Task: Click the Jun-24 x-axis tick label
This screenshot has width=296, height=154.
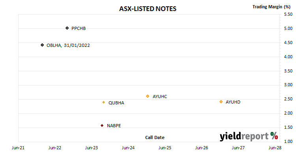Action: 128,148
